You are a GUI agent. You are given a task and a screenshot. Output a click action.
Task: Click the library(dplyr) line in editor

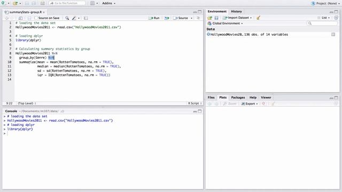28,41
